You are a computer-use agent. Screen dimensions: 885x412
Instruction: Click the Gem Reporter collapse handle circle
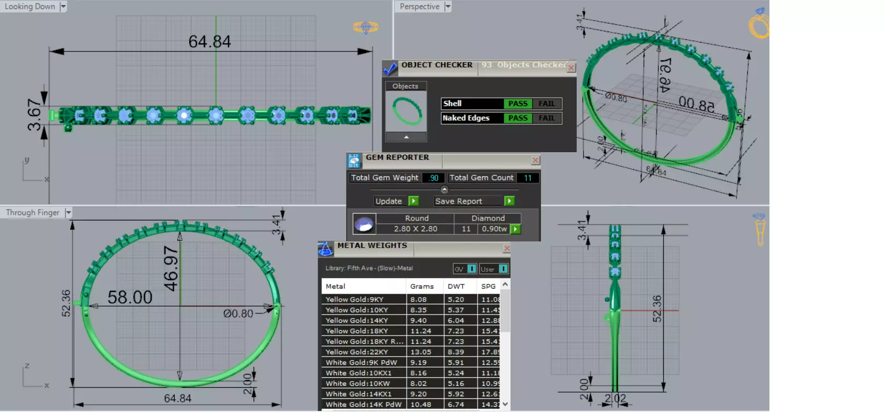pyautogui.click(x=444, y=189)
